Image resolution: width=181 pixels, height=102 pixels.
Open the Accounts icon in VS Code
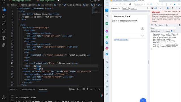coord(4,97)
